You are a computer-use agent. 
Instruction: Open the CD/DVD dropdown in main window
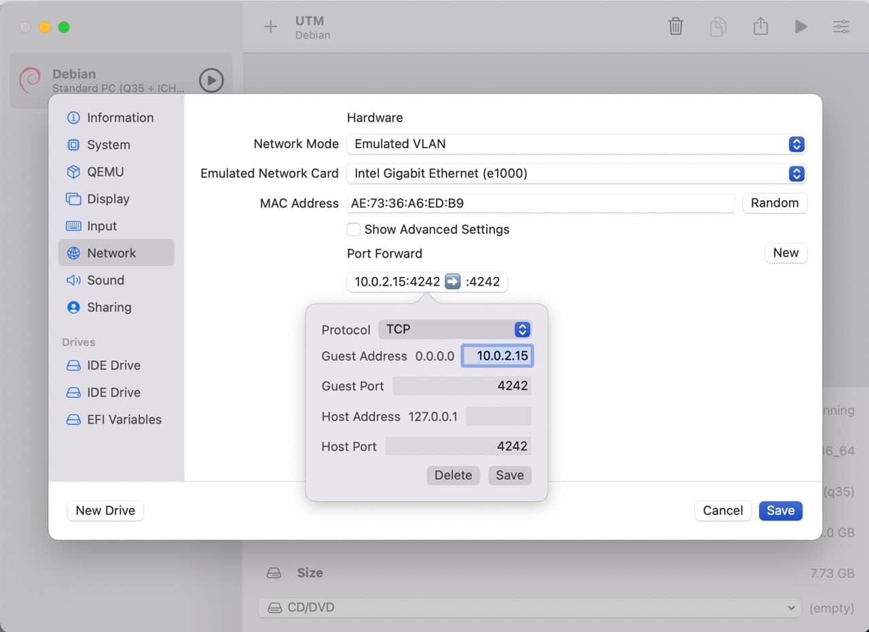pyautogui.click(x=530, y=608)
